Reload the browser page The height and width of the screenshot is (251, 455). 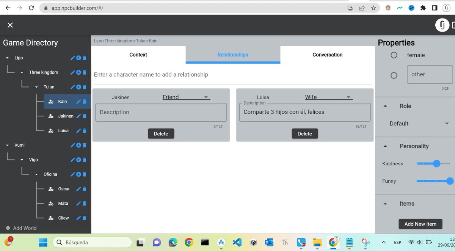[31, 8]
